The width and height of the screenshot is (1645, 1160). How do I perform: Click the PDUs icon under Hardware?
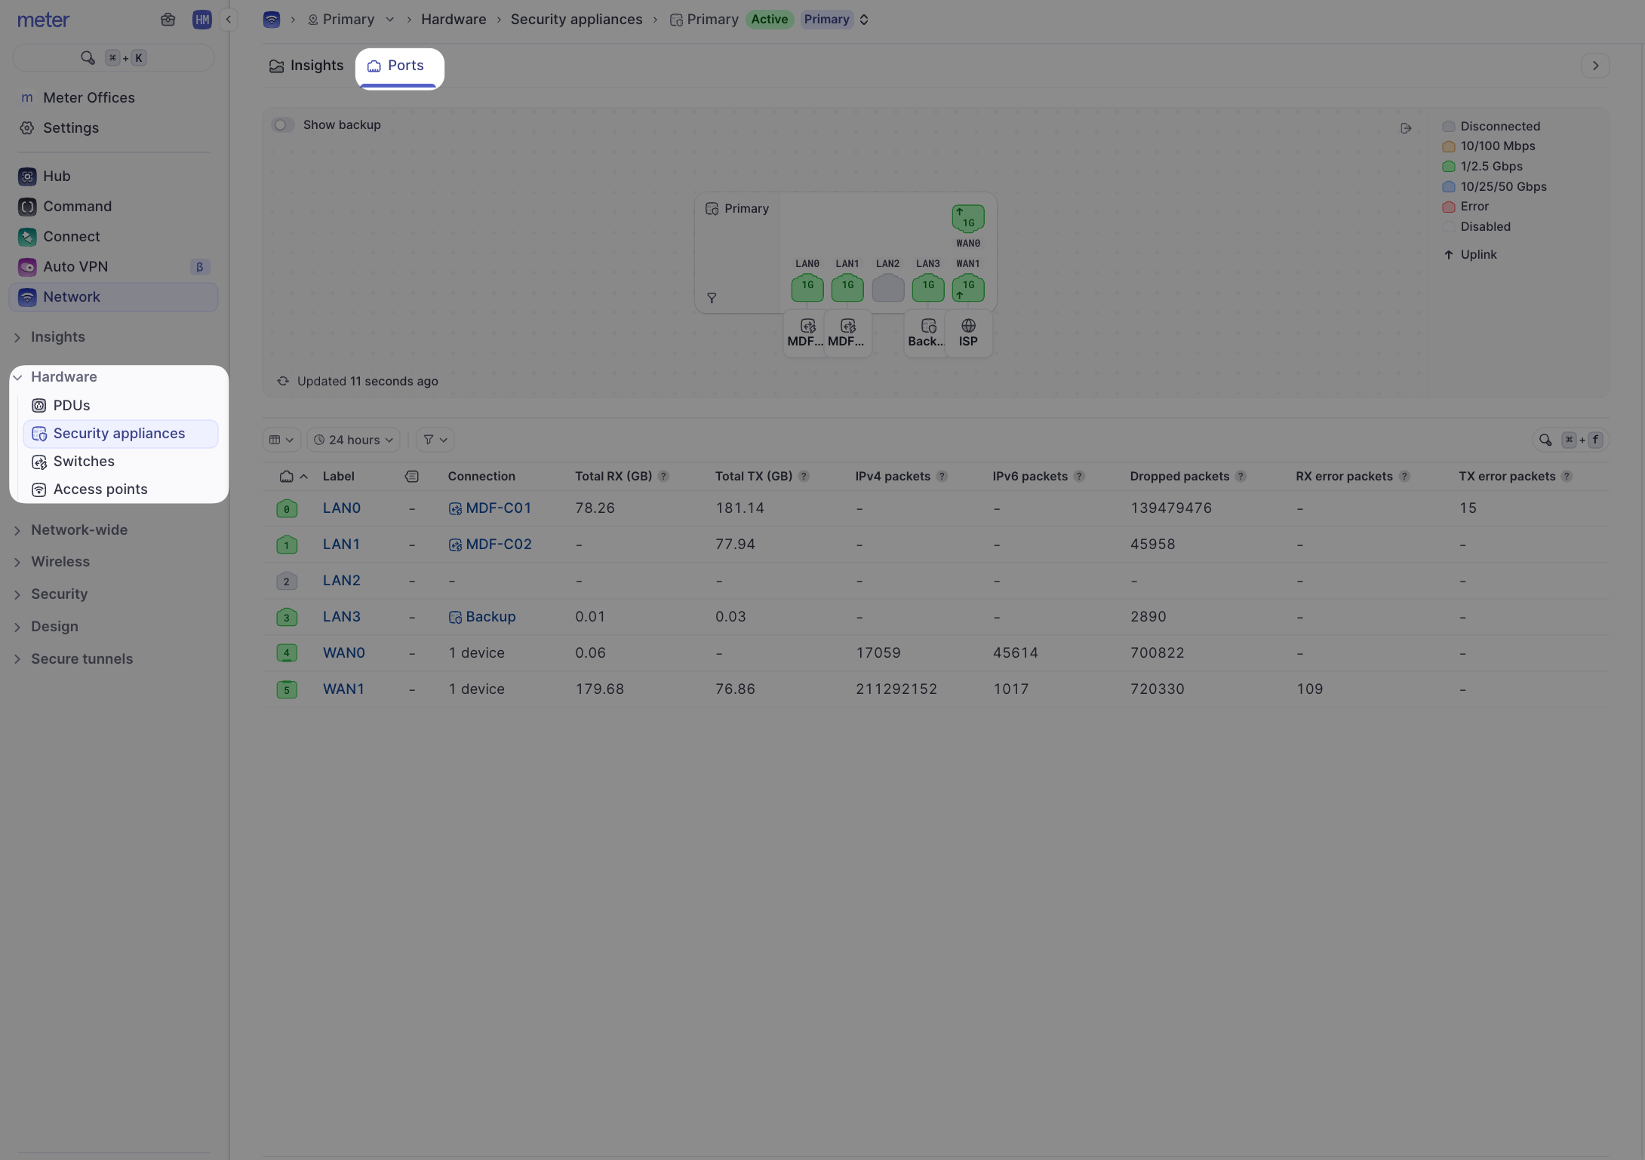click(x=38, y=405)
